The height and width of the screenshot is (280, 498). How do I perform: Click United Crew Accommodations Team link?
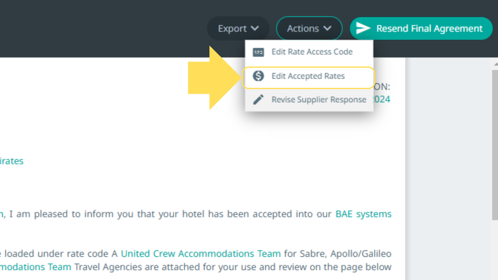point(201,254)
